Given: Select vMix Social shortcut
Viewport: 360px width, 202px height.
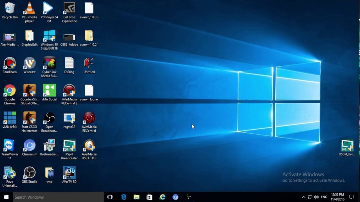Looking at the screenshot, I should (x=49, y=93).
